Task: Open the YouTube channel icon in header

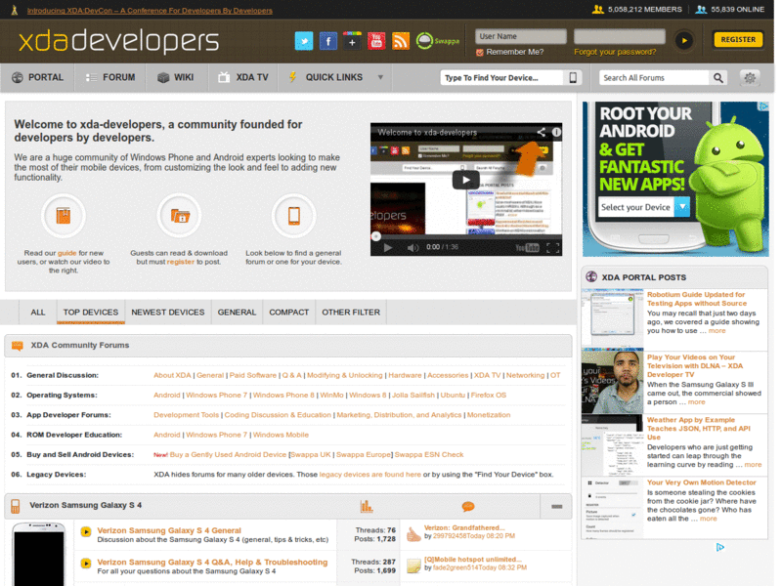Action: (x=376, y=41)
